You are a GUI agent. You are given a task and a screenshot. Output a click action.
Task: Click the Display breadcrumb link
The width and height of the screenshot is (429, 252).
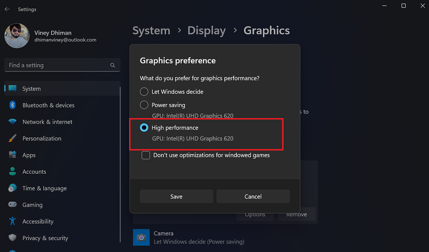tap(207, 30)
